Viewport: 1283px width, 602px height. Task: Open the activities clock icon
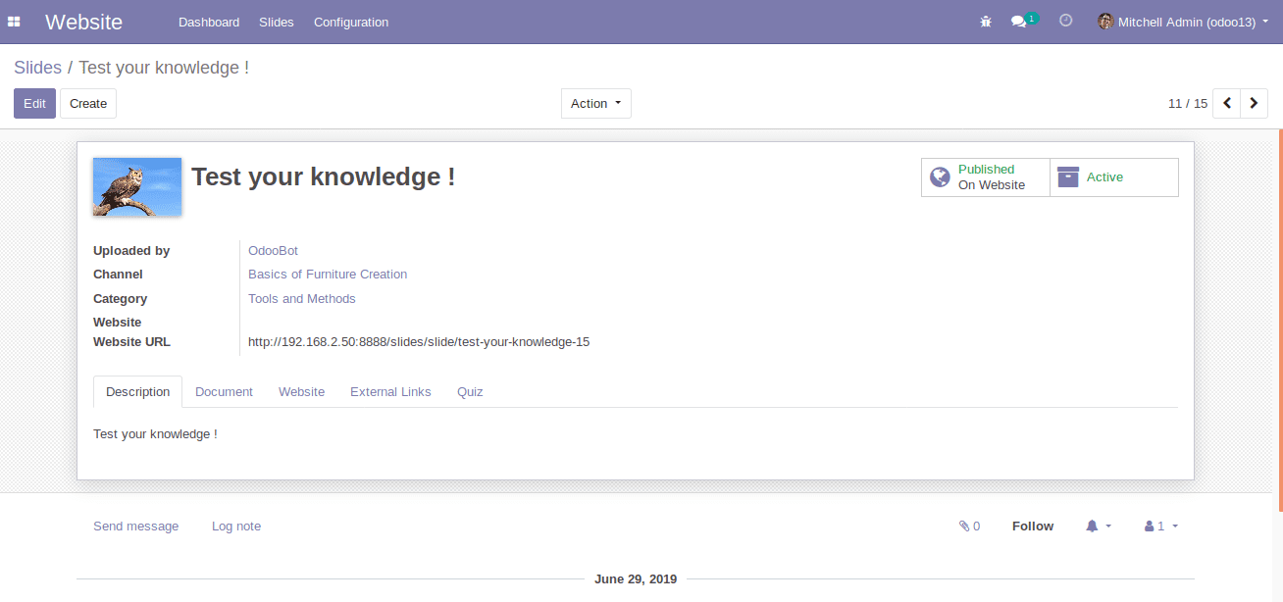pyautogui.click(x=1066, y=21)
